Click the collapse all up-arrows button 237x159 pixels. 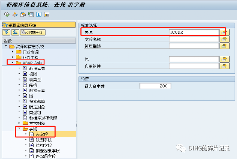15,32
